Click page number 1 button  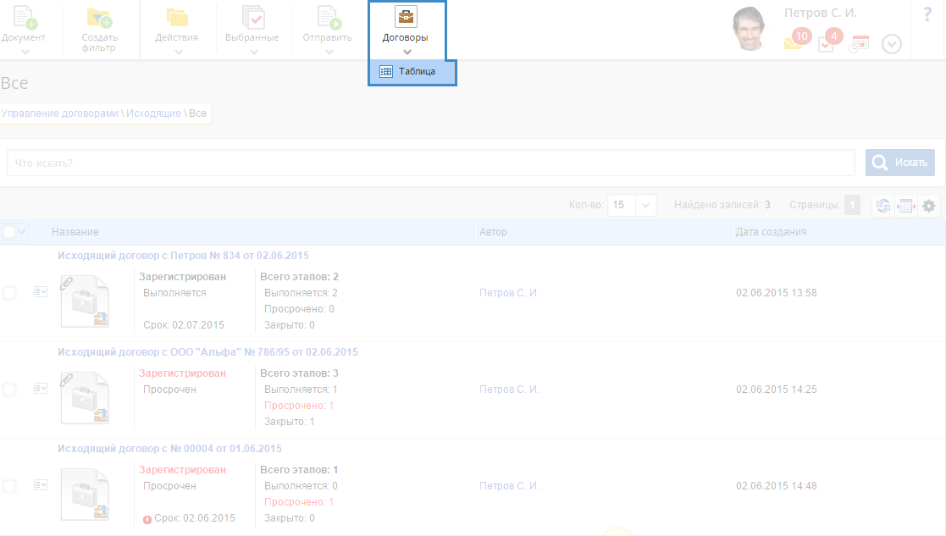point(852,205)
